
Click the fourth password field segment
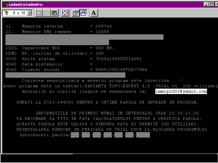coord(108,135)
